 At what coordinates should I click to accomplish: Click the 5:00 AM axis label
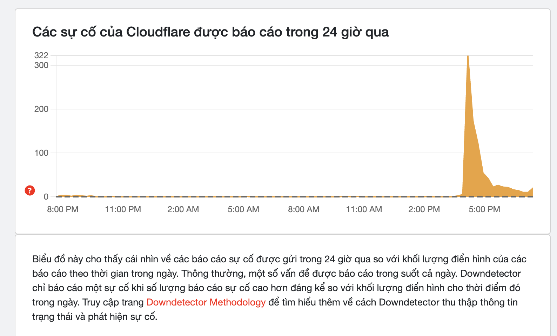coord(243,209)
